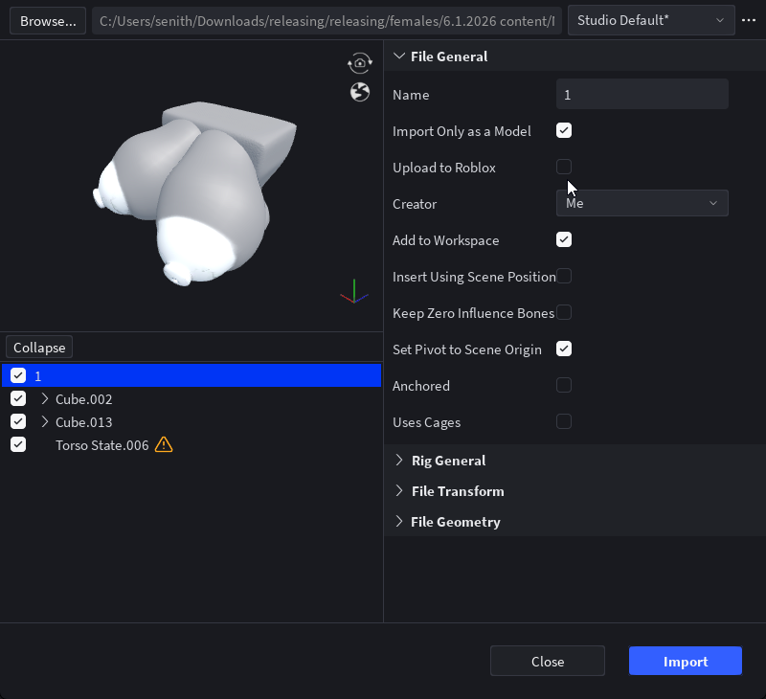This screenshot has width=766, height=699.
Task: Uncheck the Cube.002 checkbox
Action: pos(18,398)
